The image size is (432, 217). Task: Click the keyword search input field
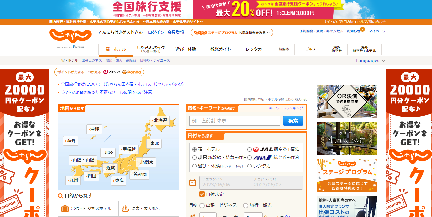pos(234,121)
